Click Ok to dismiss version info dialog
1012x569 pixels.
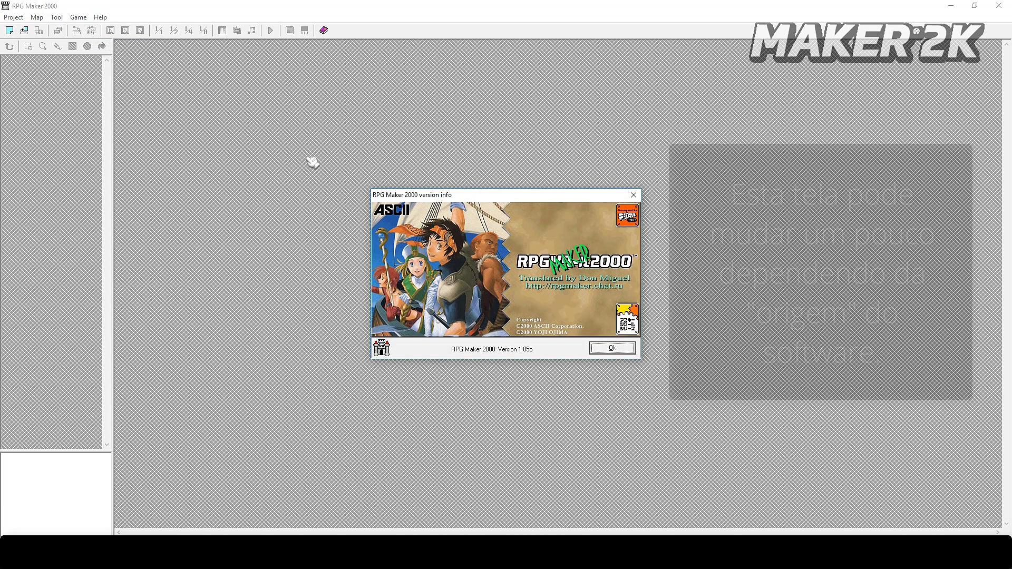[612, 348]
